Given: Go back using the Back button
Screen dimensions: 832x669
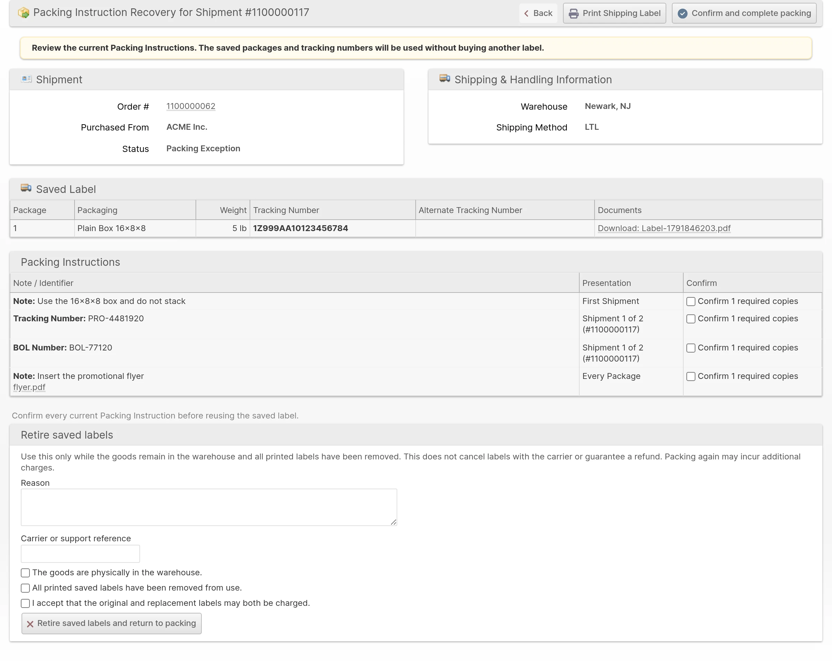Looking at the screenshot, I should [x=538, y=13].
